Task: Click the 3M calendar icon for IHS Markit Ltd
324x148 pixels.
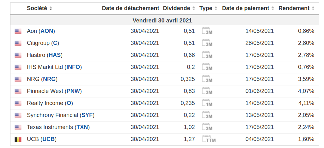Action: click(207, 66)
